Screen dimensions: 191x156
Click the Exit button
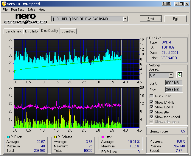click(x=176, y=19)
